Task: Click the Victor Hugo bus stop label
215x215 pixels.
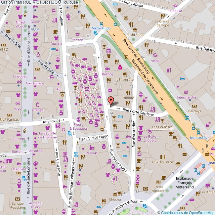Action: pos(101,28)
